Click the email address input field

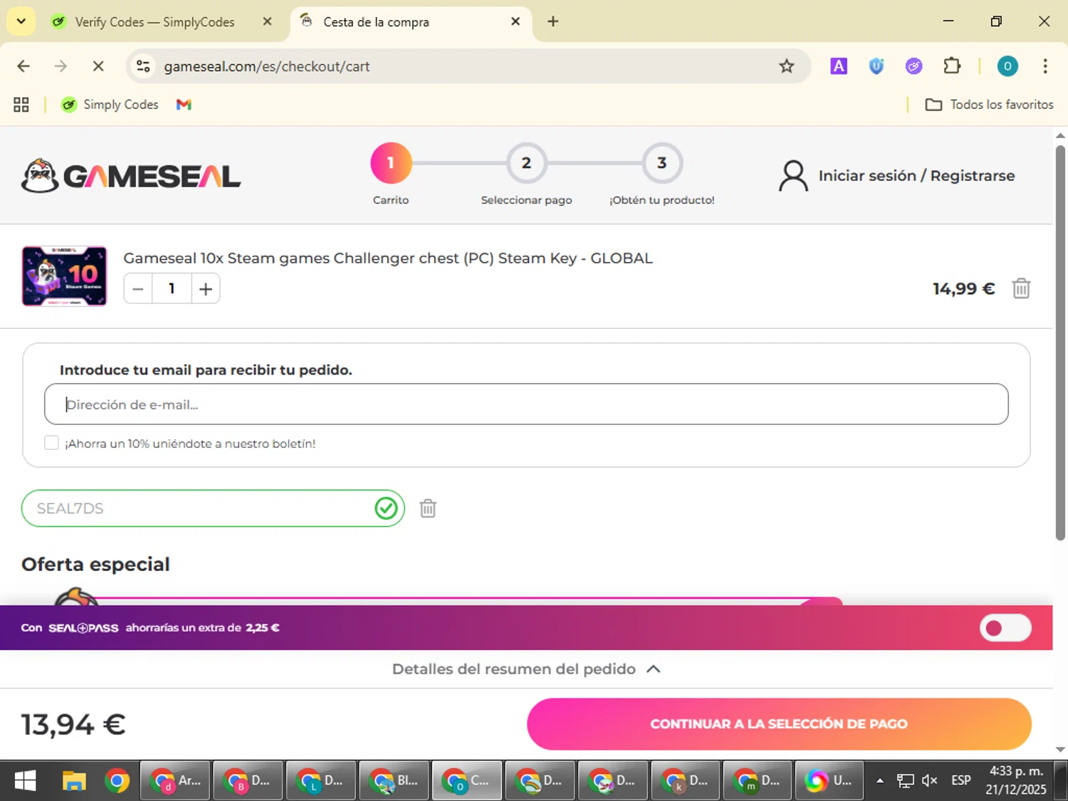pos(526,404)
